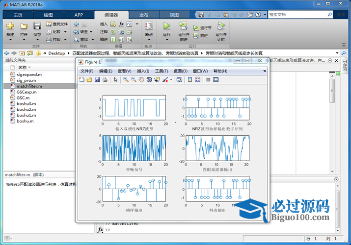Select sigexpand.m in the file list

(39, 74)
